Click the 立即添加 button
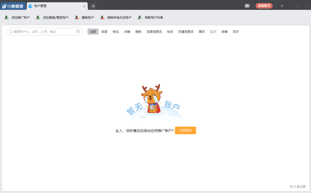Screen dimensions: 311x193 click(185, 130)
